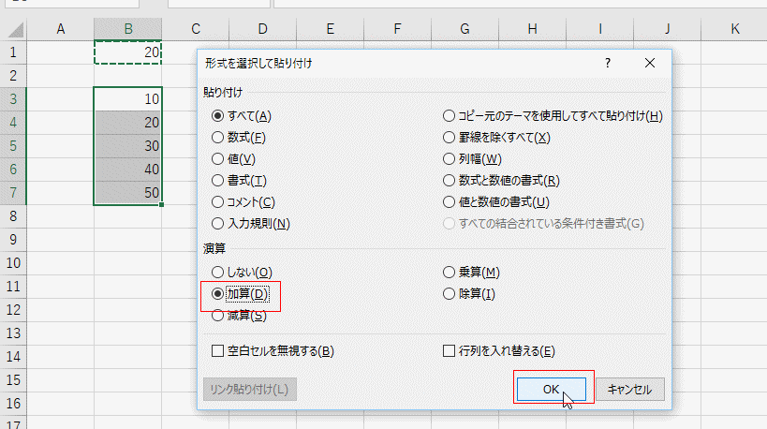The image size is (767, 429).
Task: Select the 値(V) paste option
Action: [218, 159]
